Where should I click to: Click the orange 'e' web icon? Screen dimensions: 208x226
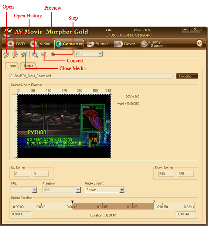point(200,43)
